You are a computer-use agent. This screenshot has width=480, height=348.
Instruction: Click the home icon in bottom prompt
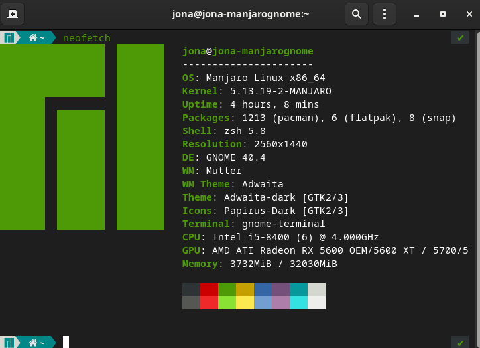[x=32, y=343]
